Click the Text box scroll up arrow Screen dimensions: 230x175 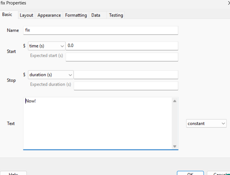[175, 101]
